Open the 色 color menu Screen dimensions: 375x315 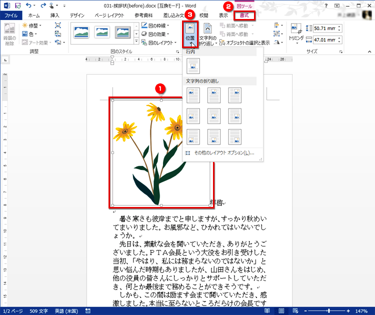(x=29, y=34)
